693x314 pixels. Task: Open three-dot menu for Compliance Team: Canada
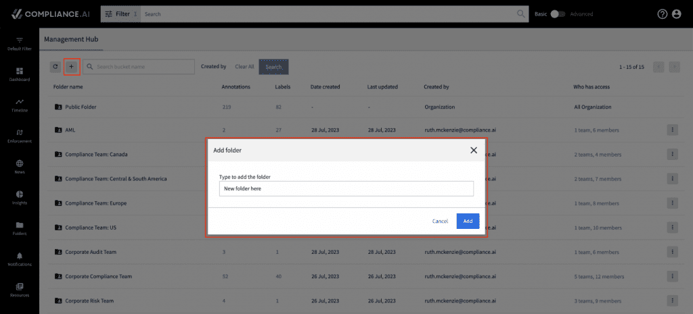[x=672, y=155]
